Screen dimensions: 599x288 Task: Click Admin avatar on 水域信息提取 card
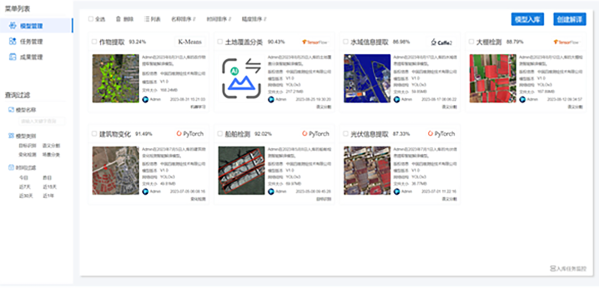[x=397, y=99]
